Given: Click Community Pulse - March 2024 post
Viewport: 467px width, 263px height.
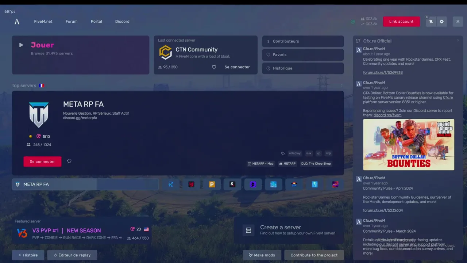Looking at the screenshot, I should tap(389, 231).
